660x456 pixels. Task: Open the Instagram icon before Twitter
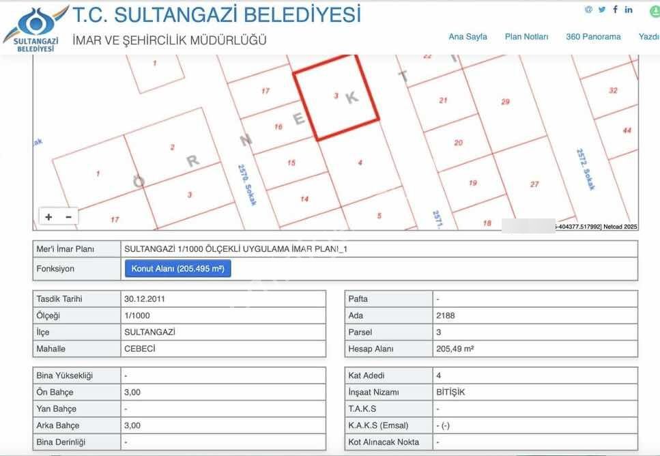[588, 10]
